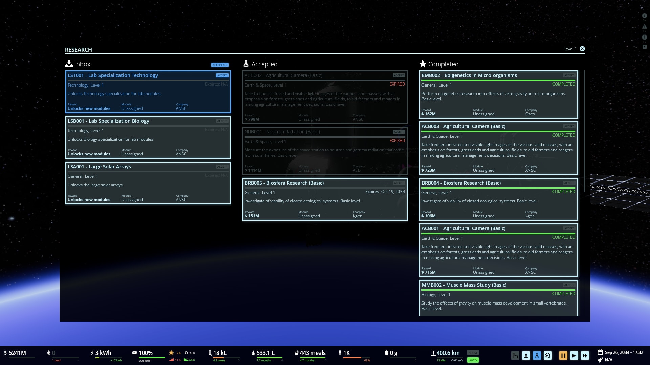The image size is (650, 365).
Task: Open the completed ACB003 Agricultural Camera card
Action: tap(498, 148)
